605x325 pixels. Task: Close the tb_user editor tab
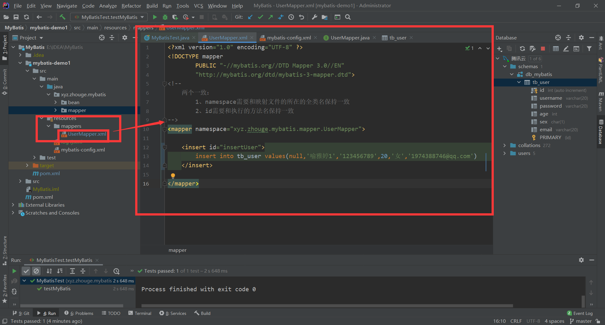click(x=411, y=38)
